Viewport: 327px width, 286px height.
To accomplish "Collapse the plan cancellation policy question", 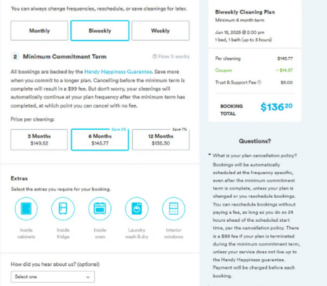I will (210, 155).
